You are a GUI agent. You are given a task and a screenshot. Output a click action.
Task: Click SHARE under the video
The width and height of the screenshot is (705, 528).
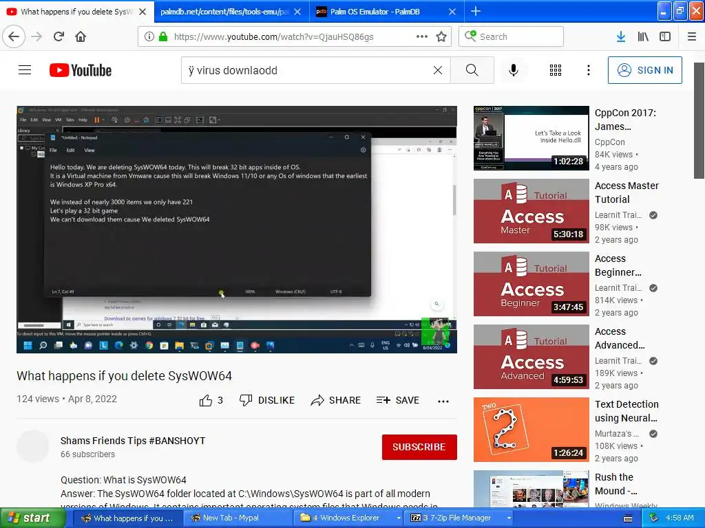tap(335, 400)
